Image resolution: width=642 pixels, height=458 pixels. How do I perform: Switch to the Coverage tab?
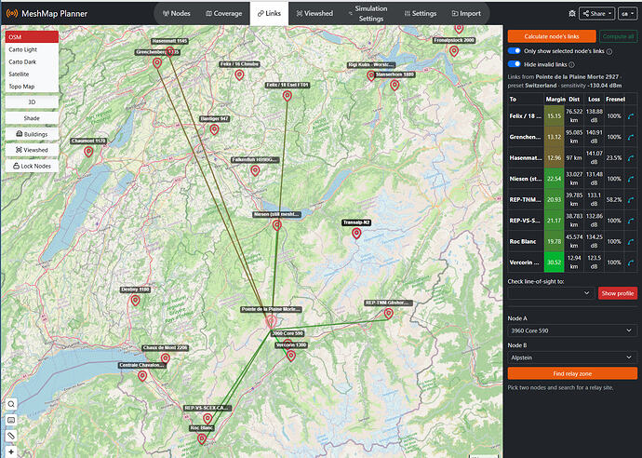tap(223, 14)
